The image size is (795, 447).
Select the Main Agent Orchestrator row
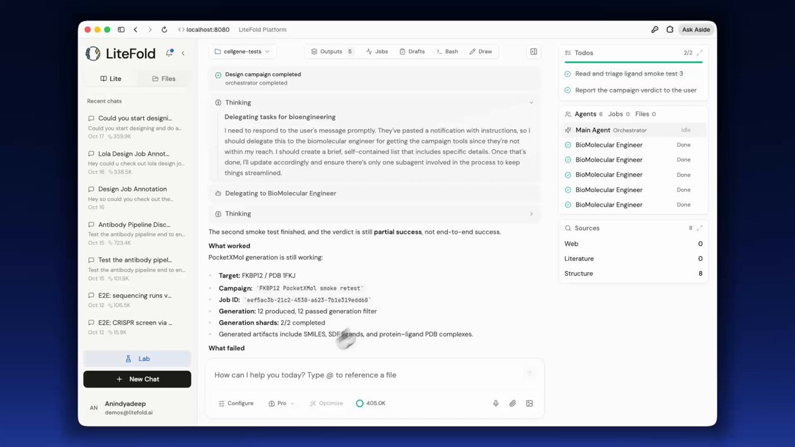click(633, 130)
